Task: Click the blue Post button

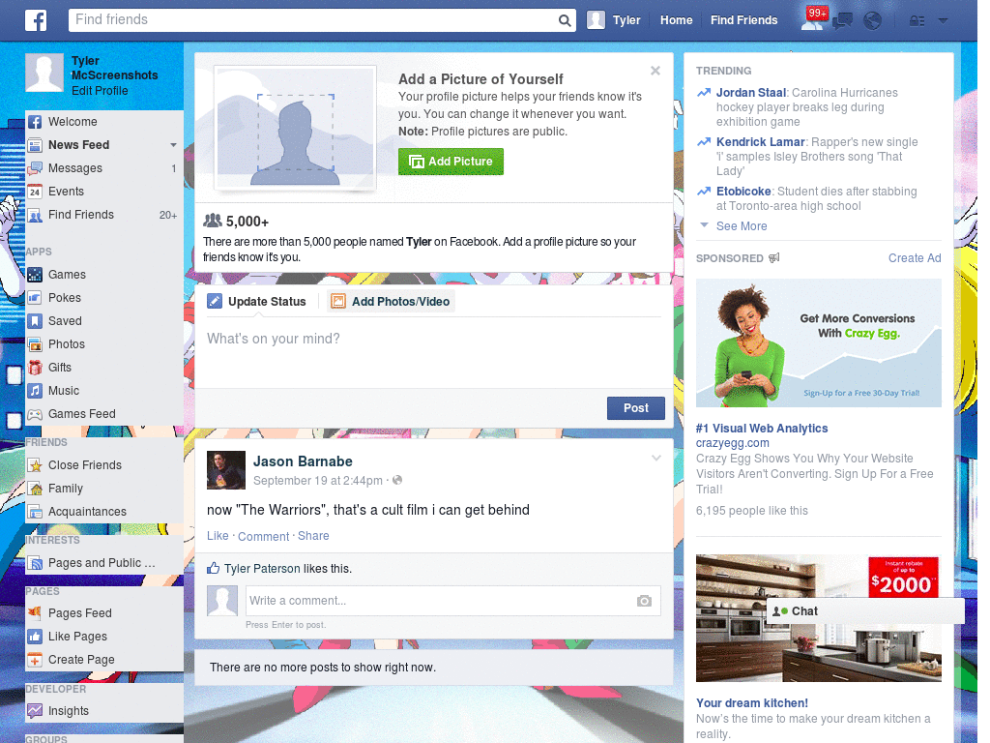Action: [636, 408]
